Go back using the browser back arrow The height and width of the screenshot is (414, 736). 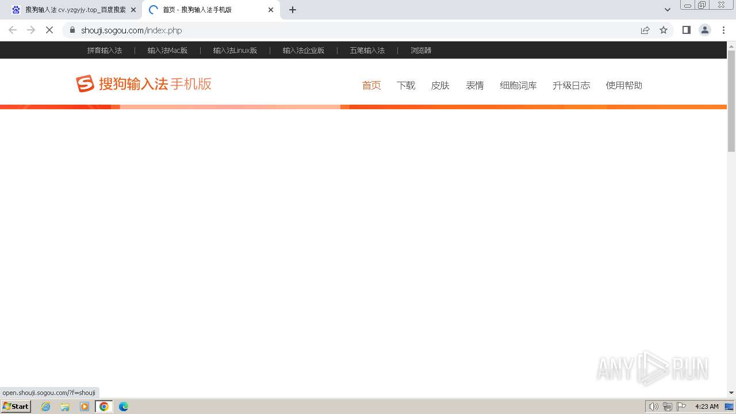point(13,30)
